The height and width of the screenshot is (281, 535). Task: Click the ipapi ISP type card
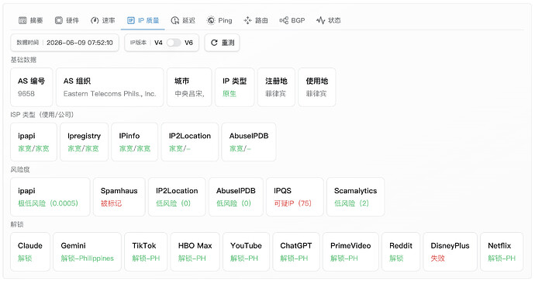[34, 142]
